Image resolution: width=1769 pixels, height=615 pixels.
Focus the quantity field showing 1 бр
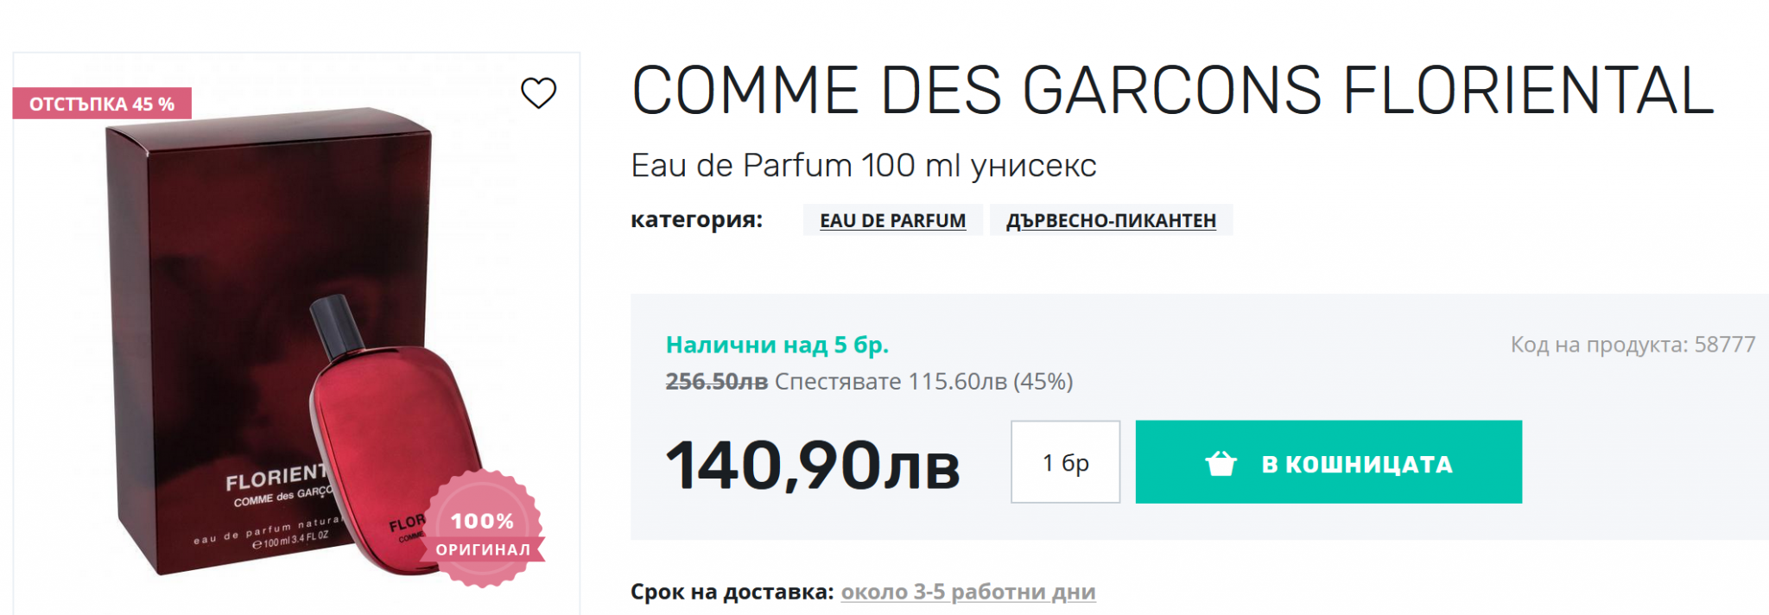(1065, 462)
